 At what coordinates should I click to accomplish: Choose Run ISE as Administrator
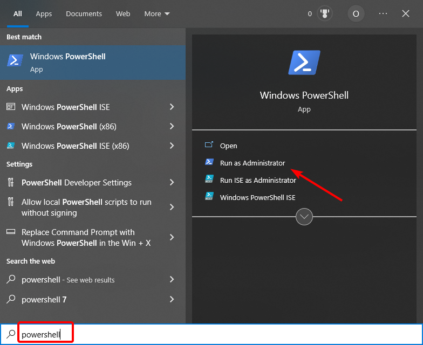pyautogui.click(x=258, y=180)
